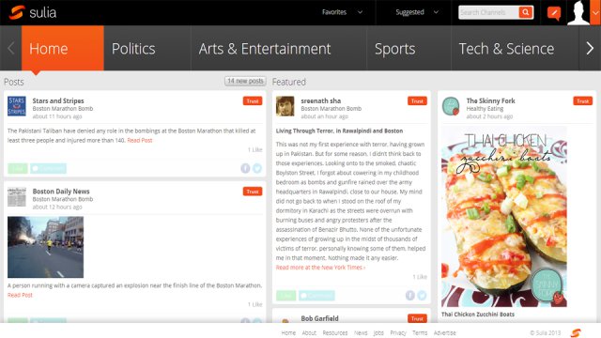The width and height of the screenshot is (601, 338).
Task: Share the Stars and Stripes post on Facebook
Action: (245, 168)
